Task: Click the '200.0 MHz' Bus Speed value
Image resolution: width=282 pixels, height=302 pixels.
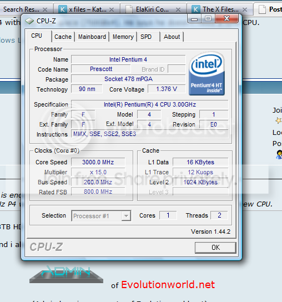Action: coord(98,182)
